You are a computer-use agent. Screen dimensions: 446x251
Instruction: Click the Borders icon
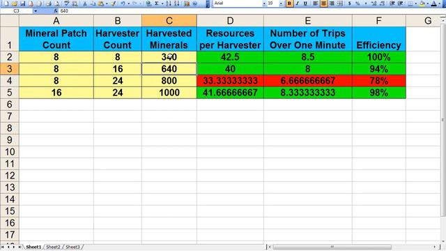point(410,3)
